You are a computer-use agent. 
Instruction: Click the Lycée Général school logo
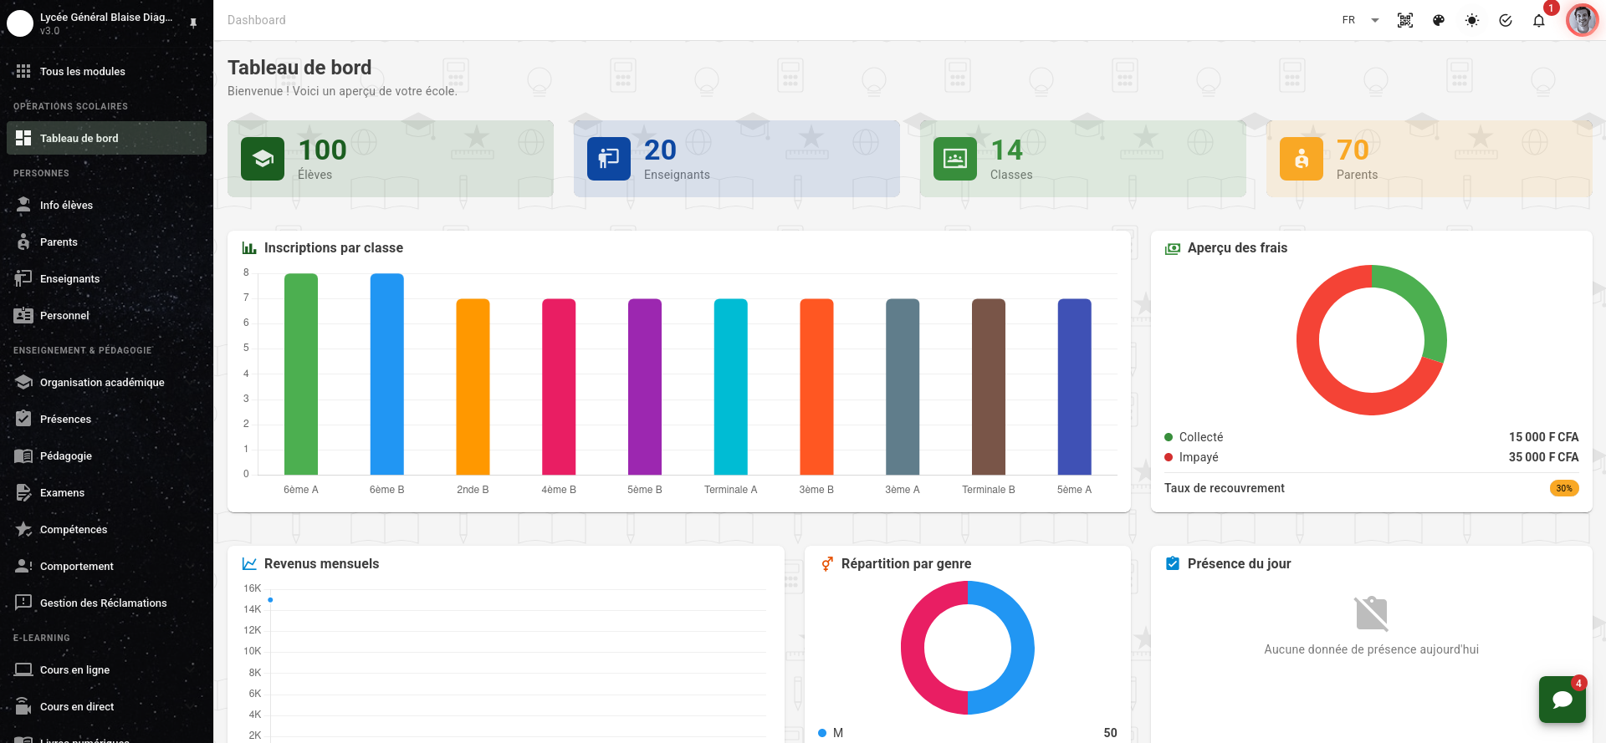pos(20,23)
